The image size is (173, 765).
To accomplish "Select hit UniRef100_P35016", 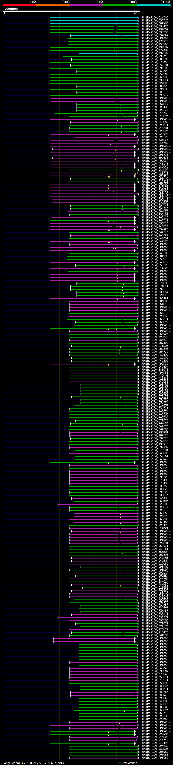I will click(155, 56).
